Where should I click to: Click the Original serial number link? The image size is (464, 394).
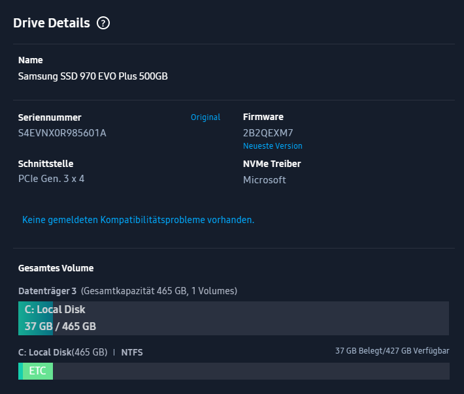pos(205,117)
